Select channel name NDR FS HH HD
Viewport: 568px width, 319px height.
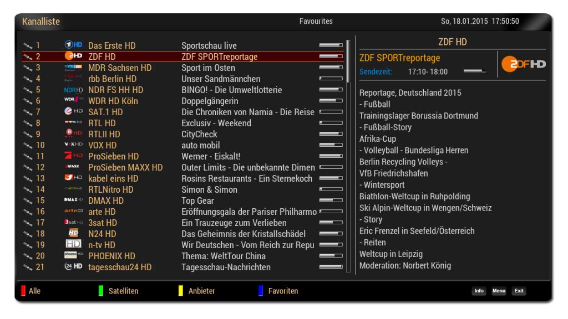pos(115,90)
